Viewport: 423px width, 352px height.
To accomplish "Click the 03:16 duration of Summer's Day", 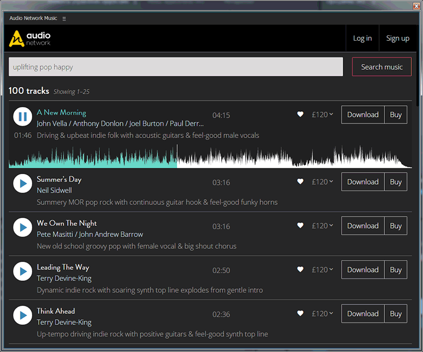I will (x=221, y=183).
